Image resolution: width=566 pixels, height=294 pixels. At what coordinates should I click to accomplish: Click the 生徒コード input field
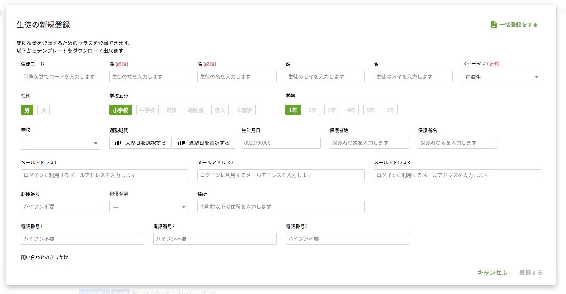click(60, 76)
